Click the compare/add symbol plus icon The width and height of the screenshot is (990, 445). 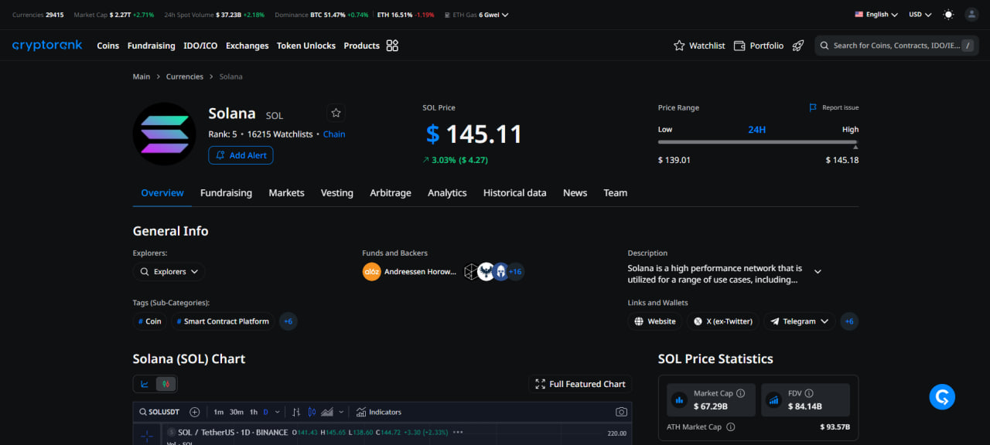(x=195, y=412)
